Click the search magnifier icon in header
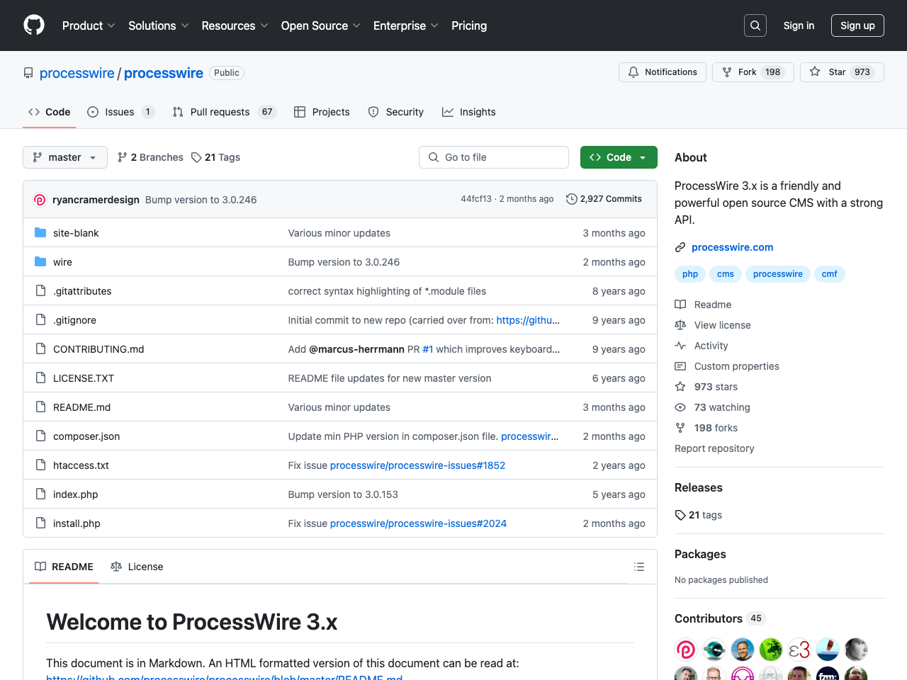Viewport: 907px width, 680px height. tap(755, 25)
